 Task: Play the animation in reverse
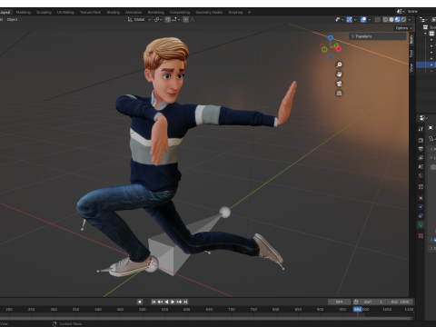tap(166, 302)
